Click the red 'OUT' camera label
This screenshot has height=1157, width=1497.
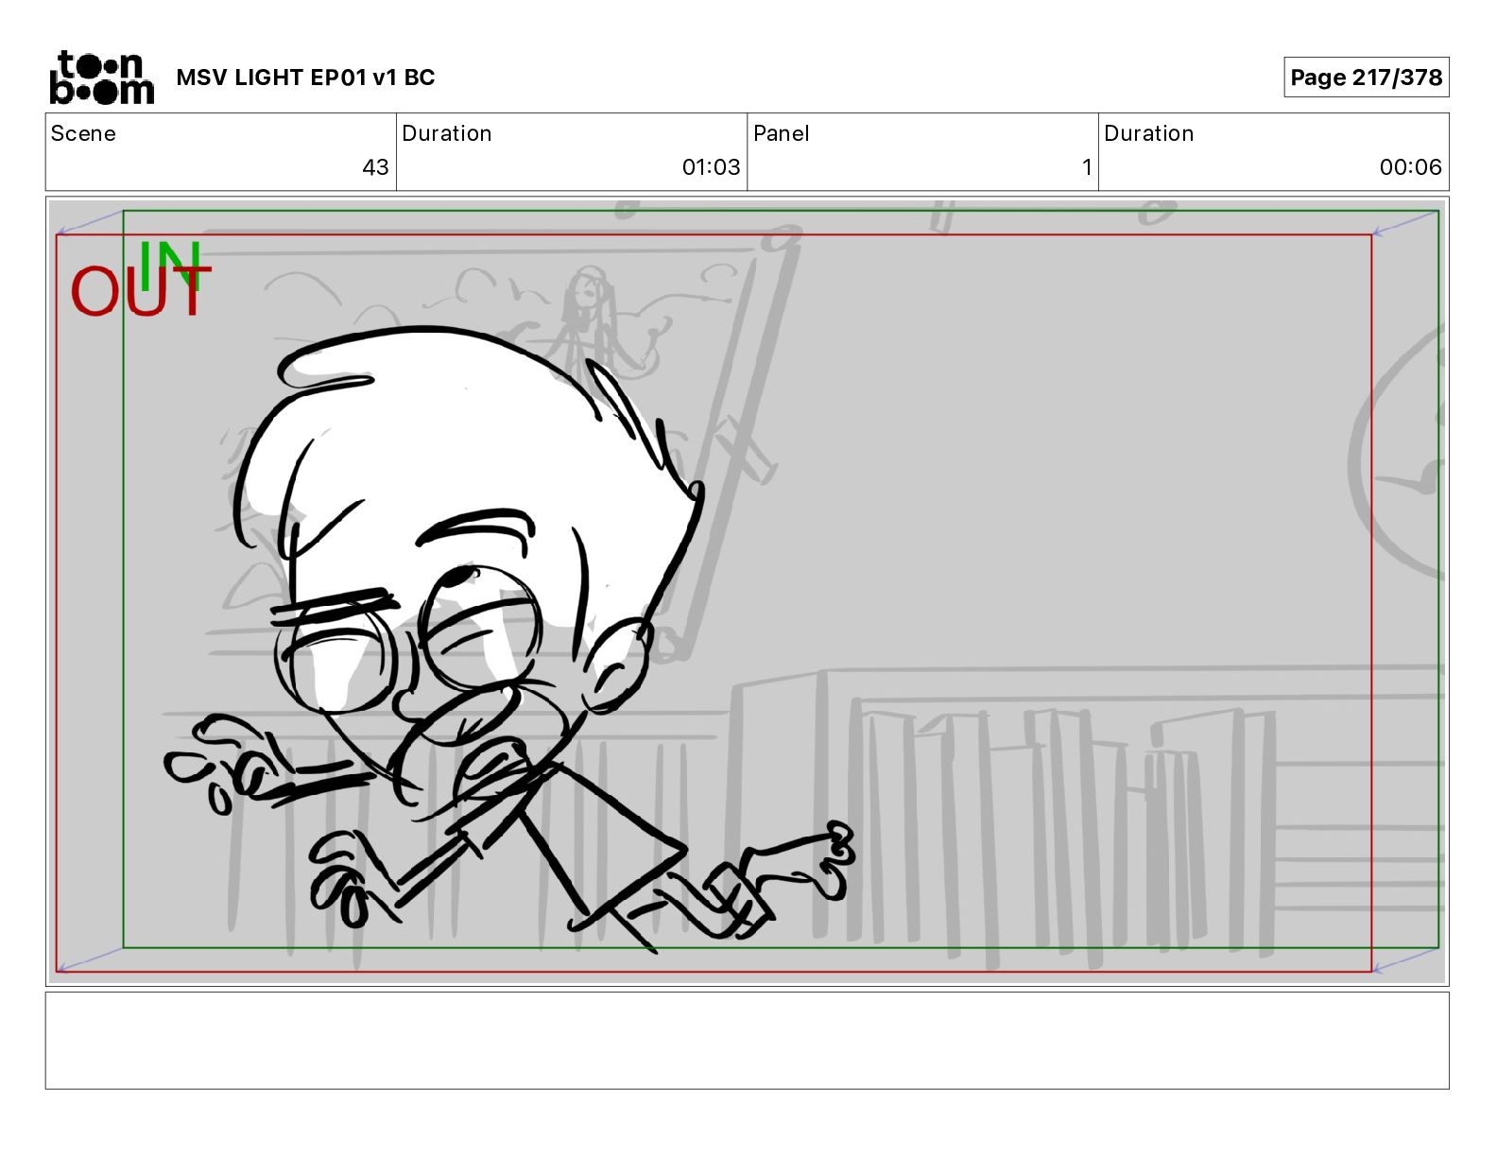[141, 291]
